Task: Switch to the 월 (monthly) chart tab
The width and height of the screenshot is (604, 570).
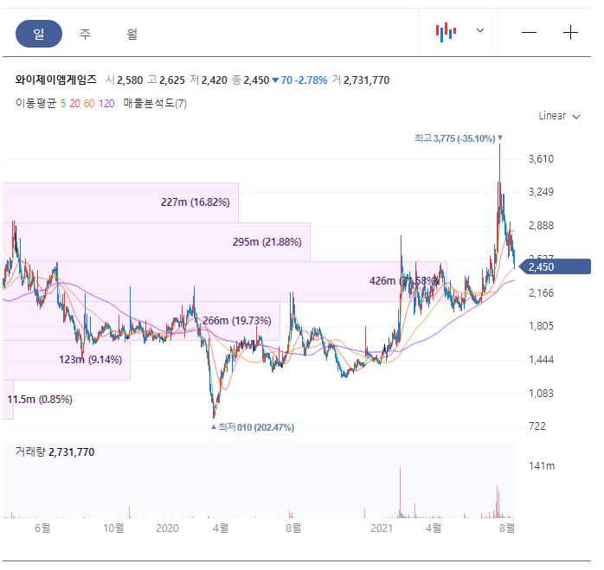Action: 132,34
